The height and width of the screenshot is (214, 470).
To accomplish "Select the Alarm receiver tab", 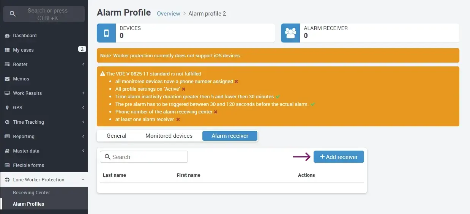I will click(230, 136).
